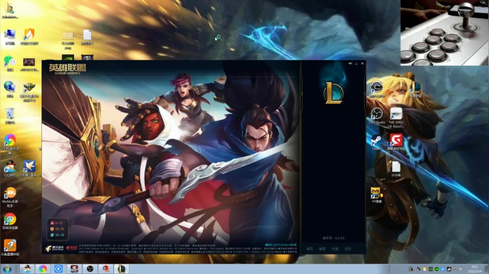Open the OBS Studio desktop shortcut

tap(377, 116)
